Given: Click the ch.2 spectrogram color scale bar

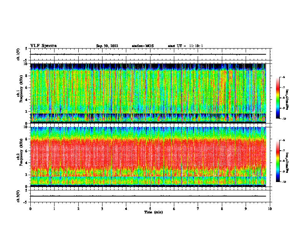Looking at the screenshot, I should pos(278,161).
